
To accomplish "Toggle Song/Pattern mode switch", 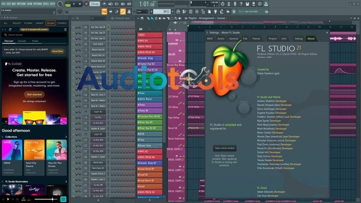I will click(68, 4).
